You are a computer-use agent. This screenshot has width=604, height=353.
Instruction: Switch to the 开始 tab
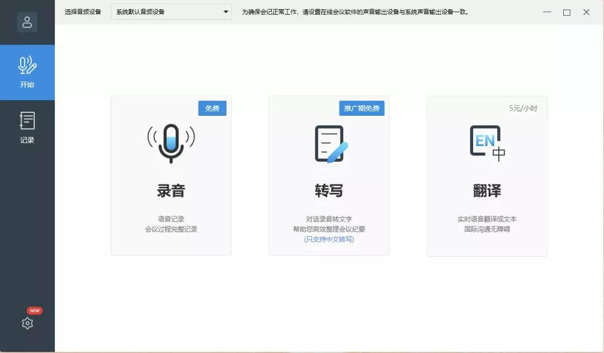pyautogui.click(x=27, y=73)
